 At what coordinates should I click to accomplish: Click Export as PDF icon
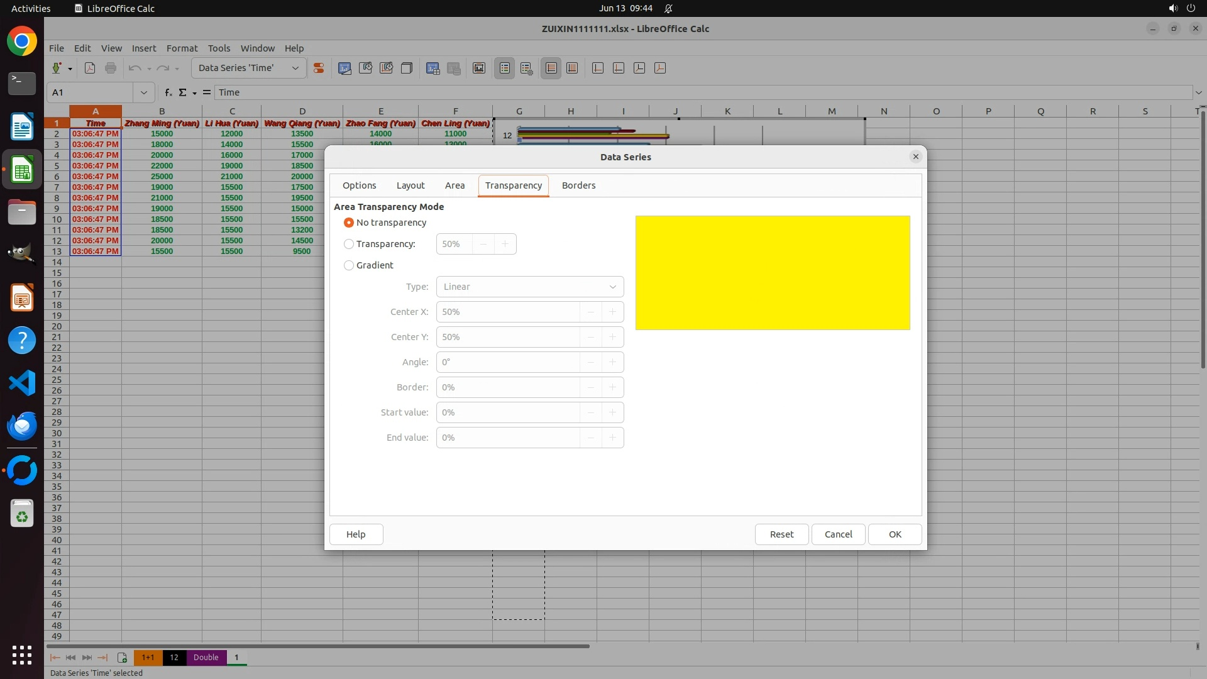[90, 69]
